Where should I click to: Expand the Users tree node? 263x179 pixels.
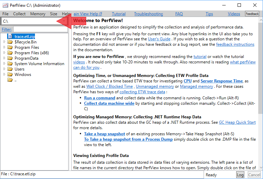(4, 69)
